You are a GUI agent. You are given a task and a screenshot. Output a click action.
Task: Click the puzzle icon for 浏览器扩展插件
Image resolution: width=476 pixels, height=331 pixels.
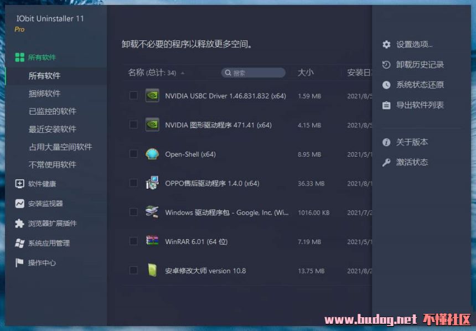click(19, 224)
